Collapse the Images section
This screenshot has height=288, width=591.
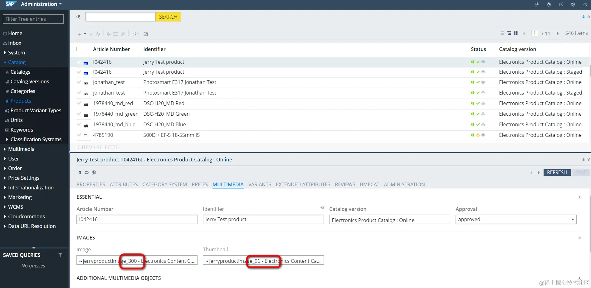pyautogui.click(x=579, y=238)
